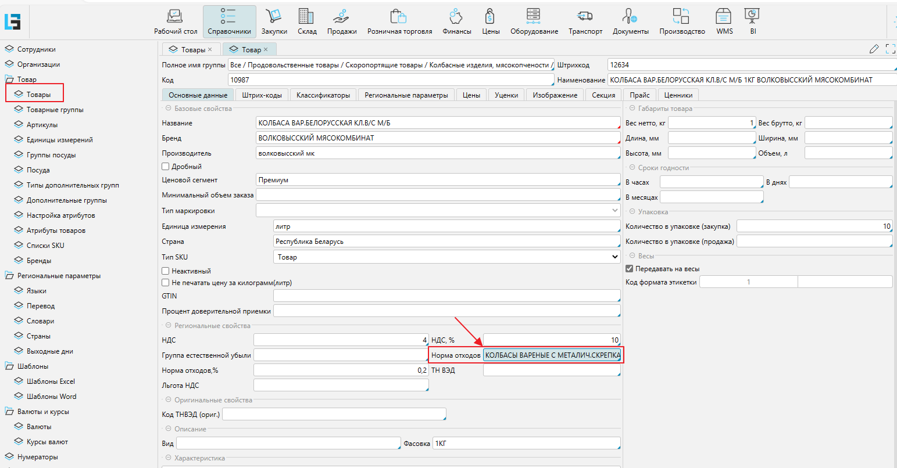897x468 pixels.
Task: Open the Продажи sales icon
Action: coord(342,16)
